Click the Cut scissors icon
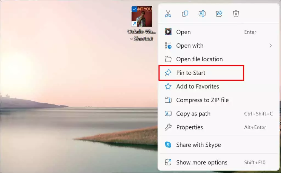The width and height of the screenshot is (281, 173). coord(168,14)
